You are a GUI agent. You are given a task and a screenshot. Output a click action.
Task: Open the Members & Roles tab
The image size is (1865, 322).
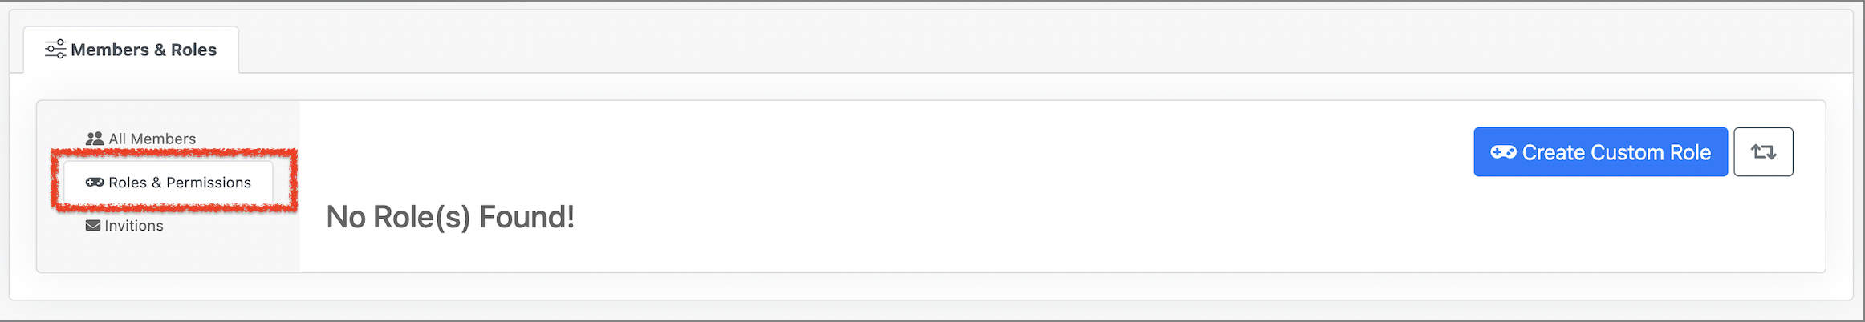[x=132, y=50]
